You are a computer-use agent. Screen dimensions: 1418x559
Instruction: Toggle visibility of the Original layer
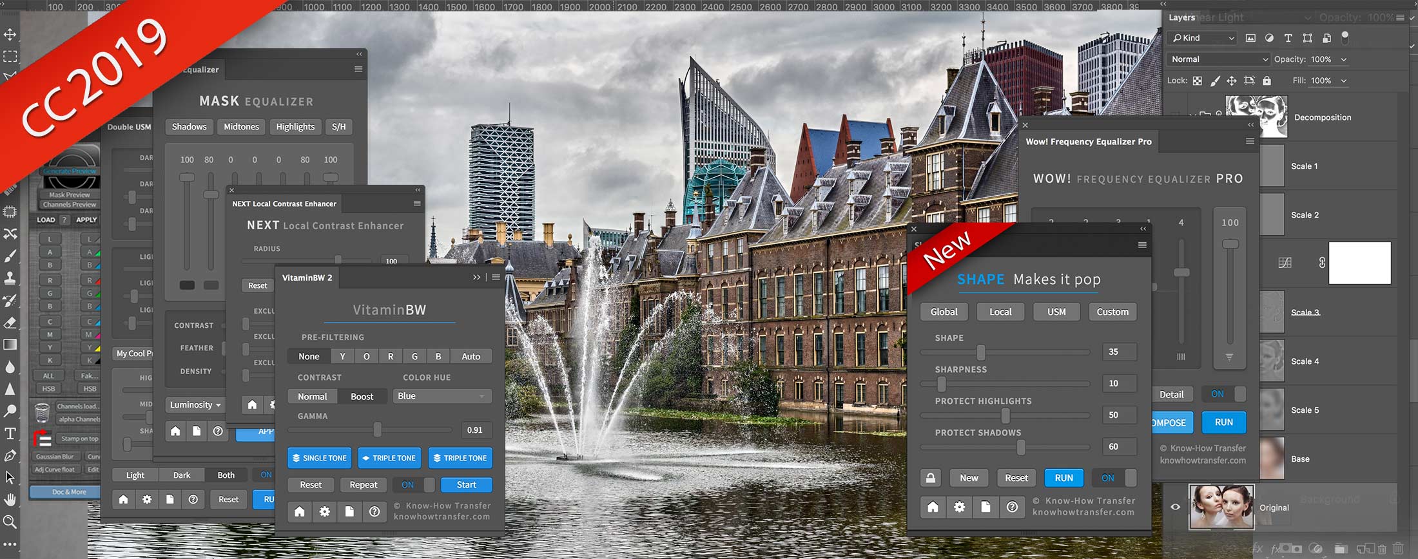click(x=1176, y=507)
